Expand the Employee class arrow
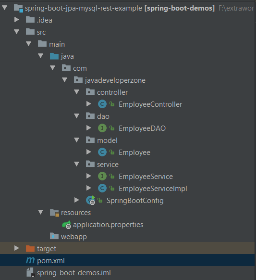The width and height of the screenshot is (256, 280). [x=89, y=152]
